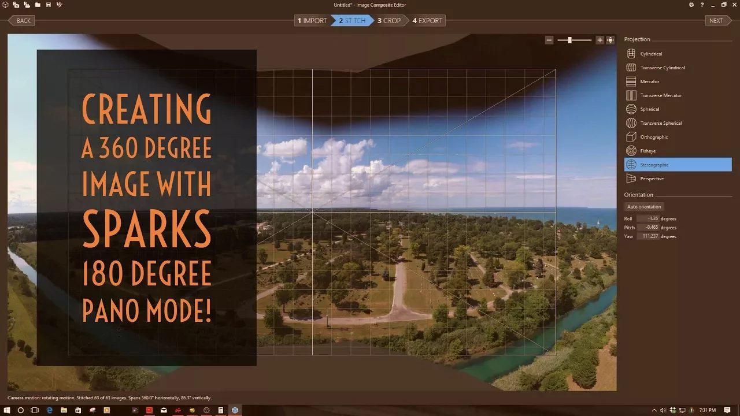Click the Orientation section heading
Viewport: 740px width, 416px height.
pyautogui.click(x=639, y=195)
